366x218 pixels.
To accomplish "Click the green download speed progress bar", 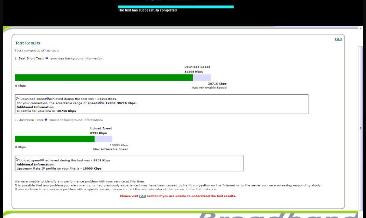I will (x=103, y=78).
